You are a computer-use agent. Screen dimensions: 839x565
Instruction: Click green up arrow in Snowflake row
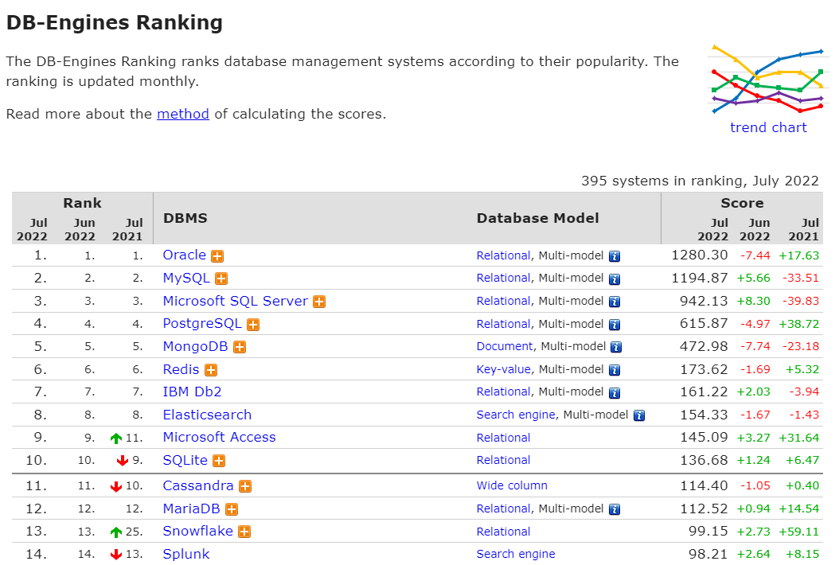tap(116, 532)
